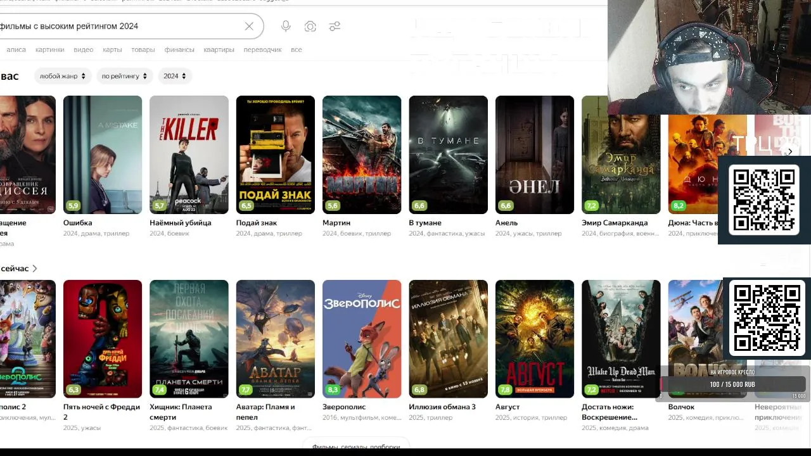The width and height of the screenshot is (811, 456).
Task: Open the 'В тумане' movie poster
Action: point(448,155)
